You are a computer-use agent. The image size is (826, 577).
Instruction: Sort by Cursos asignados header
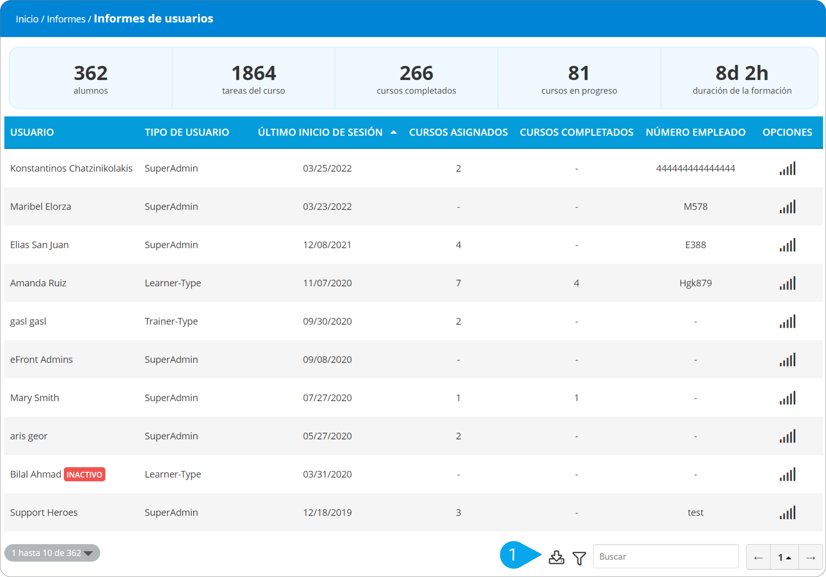tap(458, 132)
